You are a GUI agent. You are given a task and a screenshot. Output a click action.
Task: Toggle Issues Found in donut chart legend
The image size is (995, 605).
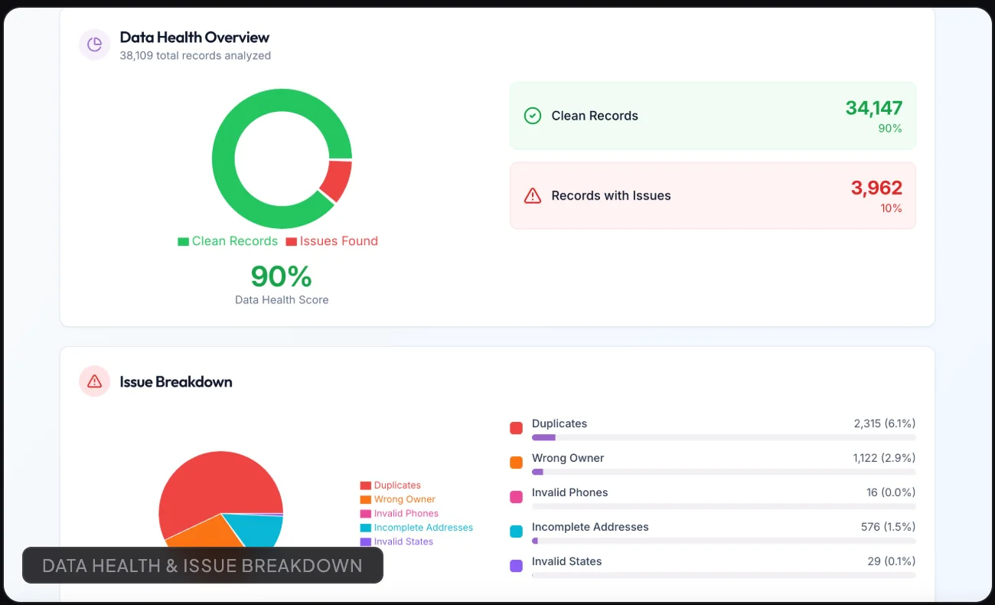[x=331, y=241]
